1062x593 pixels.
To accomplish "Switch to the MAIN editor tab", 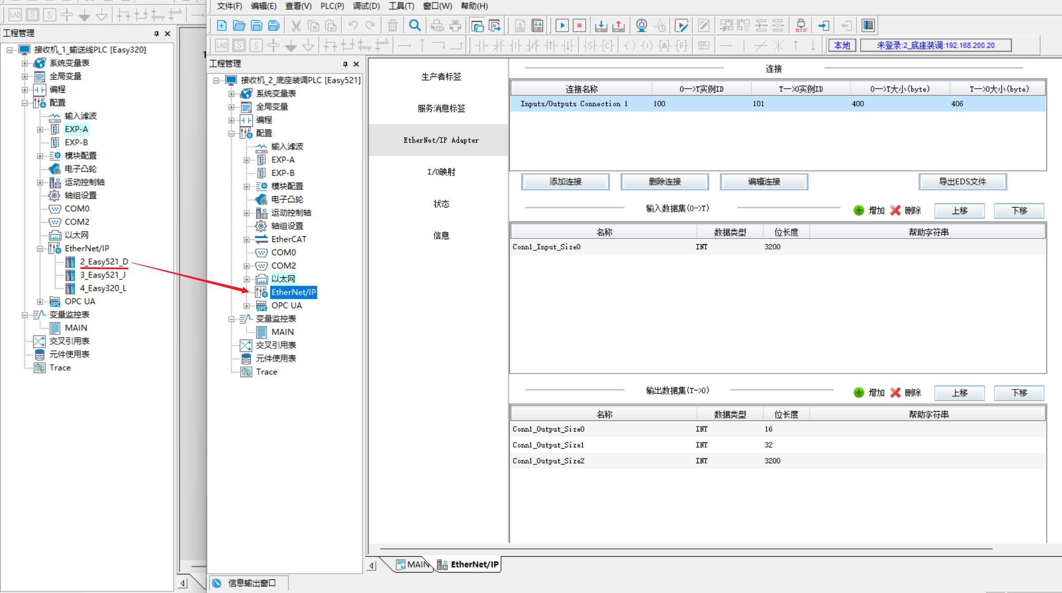I will 413,564.
